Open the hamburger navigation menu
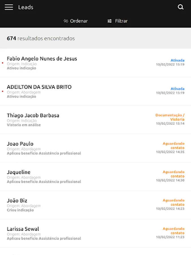This screenshot has height=255, width=191. (9, 7)
